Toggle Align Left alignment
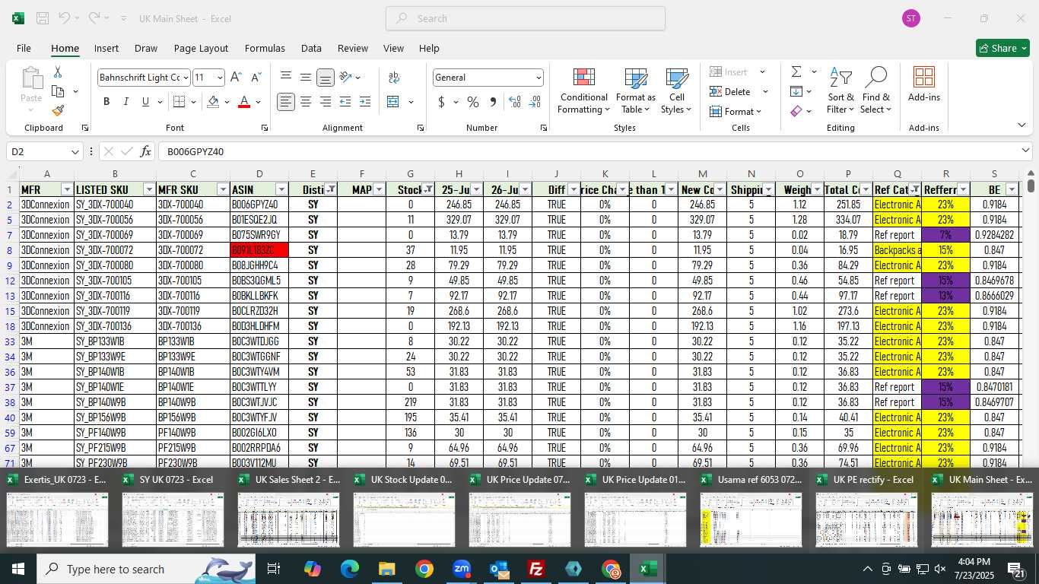The image size is (1039, 584). (286, 101)
